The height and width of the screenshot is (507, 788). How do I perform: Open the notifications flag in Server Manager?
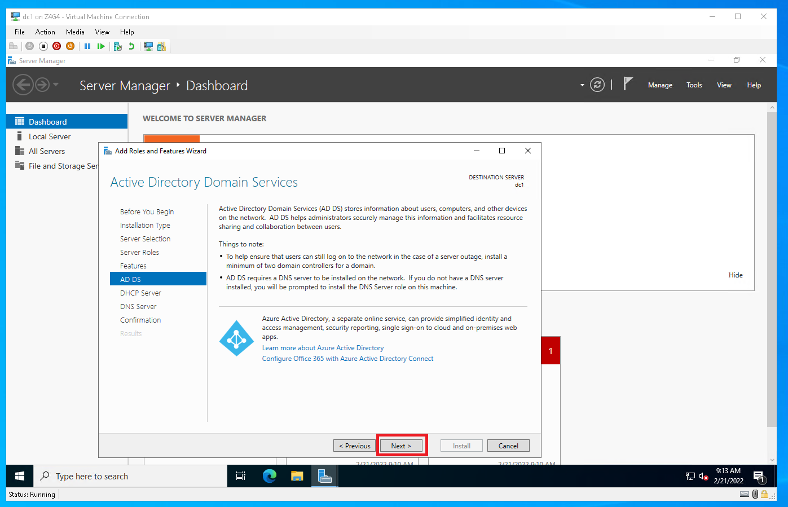click(628, 84)
